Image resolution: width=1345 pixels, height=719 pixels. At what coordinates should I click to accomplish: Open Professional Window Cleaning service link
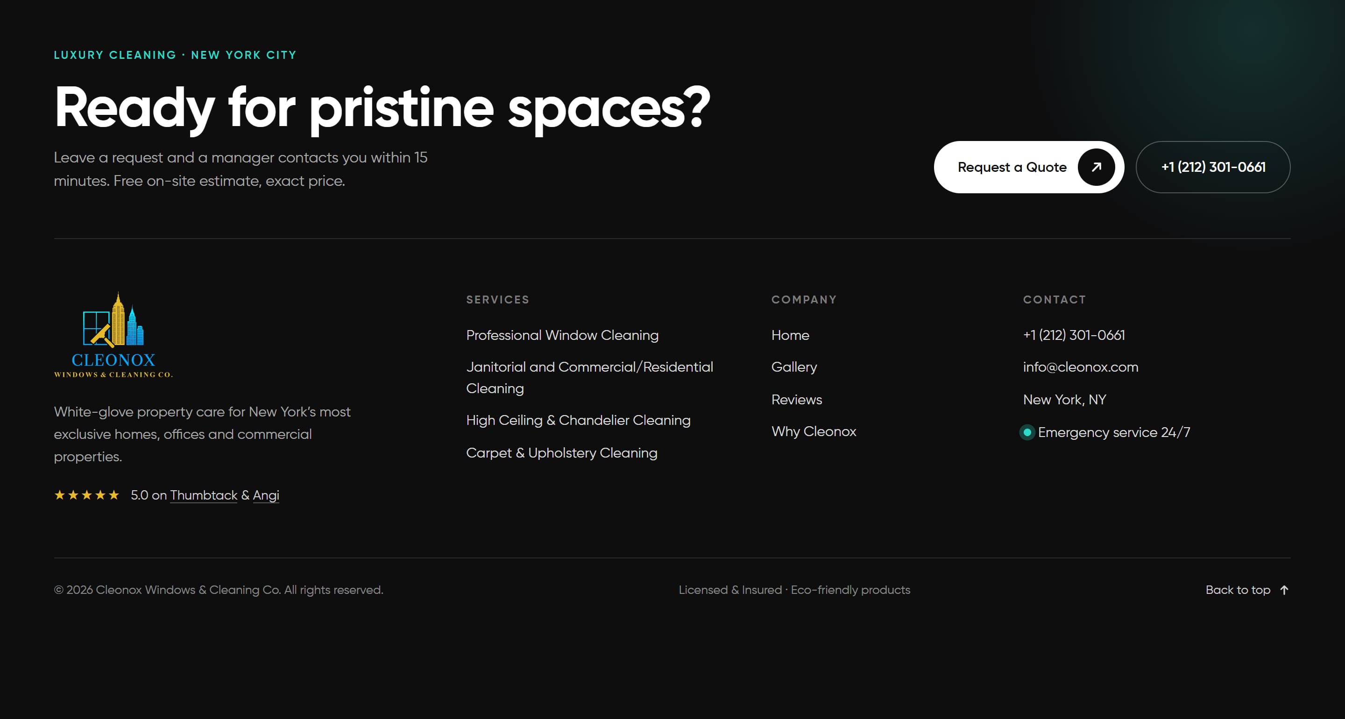(562, 335)
